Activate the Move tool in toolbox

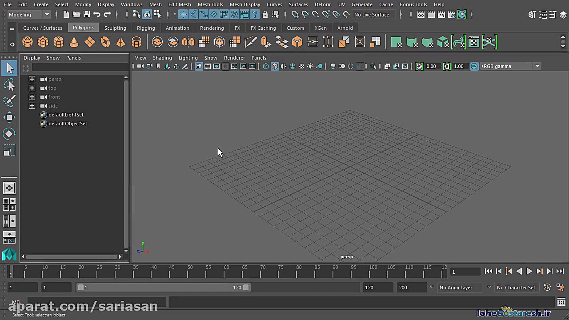9,117
